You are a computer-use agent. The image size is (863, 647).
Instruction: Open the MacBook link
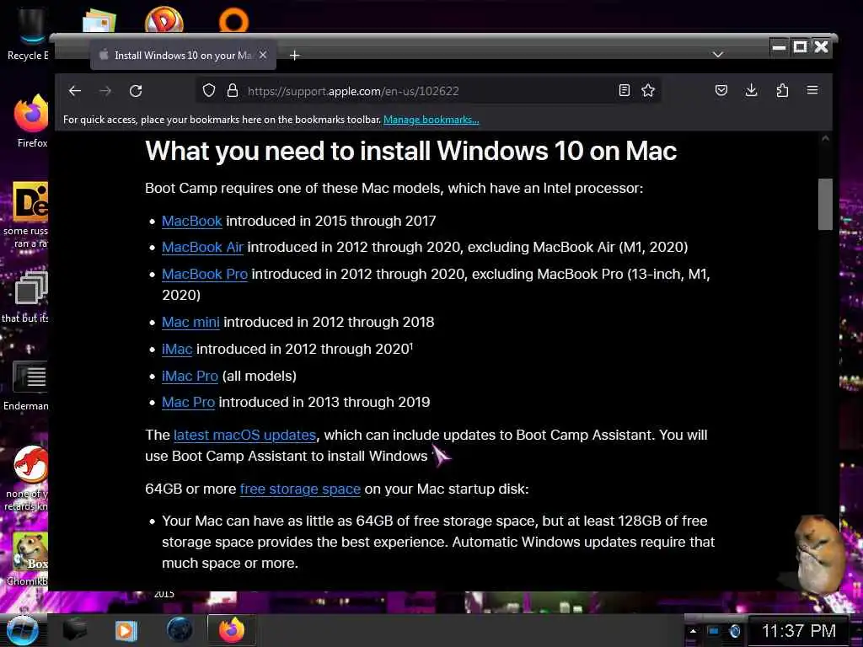[x=191, y=222]
